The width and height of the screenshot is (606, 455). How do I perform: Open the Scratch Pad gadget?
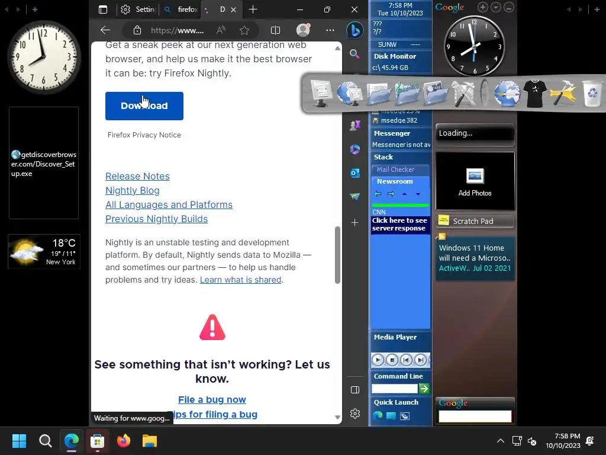click(x=475, y=222)
